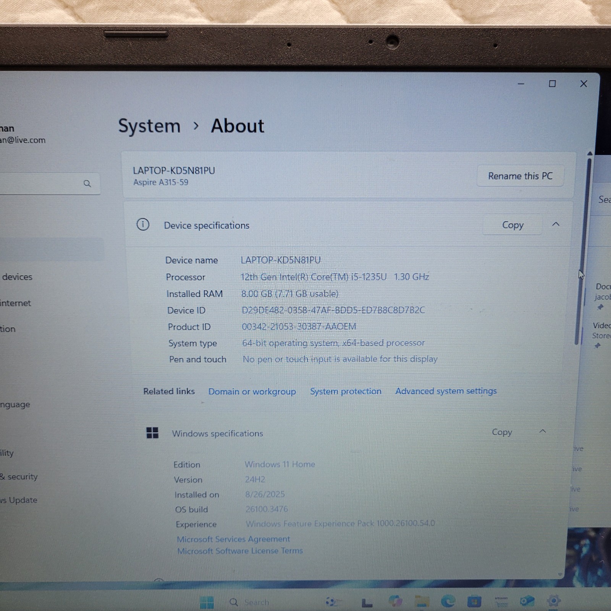Select the highlighted sidebar item above 'devices'
The height and width of the screenshot is (611, 611).
(x=52, y=249)
